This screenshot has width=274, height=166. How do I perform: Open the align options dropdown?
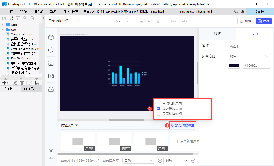point(173,21)
